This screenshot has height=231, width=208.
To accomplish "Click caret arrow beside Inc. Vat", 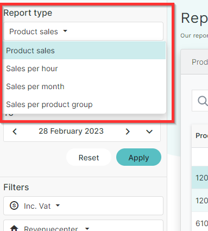I will [58, 205].
